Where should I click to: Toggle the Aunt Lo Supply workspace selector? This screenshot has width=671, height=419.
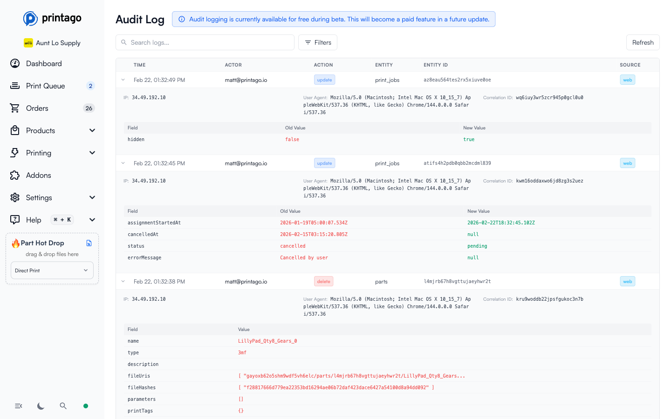(x=52, y=42)
